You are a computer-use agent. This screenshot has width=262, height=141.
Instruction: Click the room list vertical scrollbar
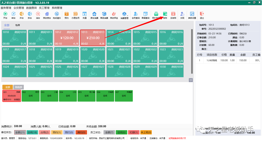coord(192,51)
